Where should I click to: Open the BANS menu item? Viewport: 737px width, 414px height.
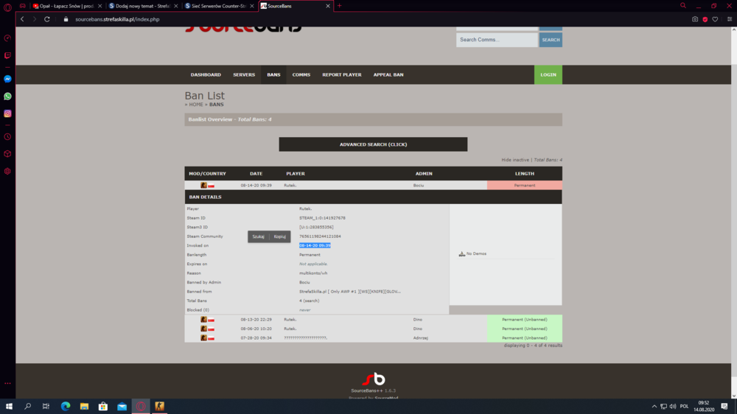click(273, 74)
